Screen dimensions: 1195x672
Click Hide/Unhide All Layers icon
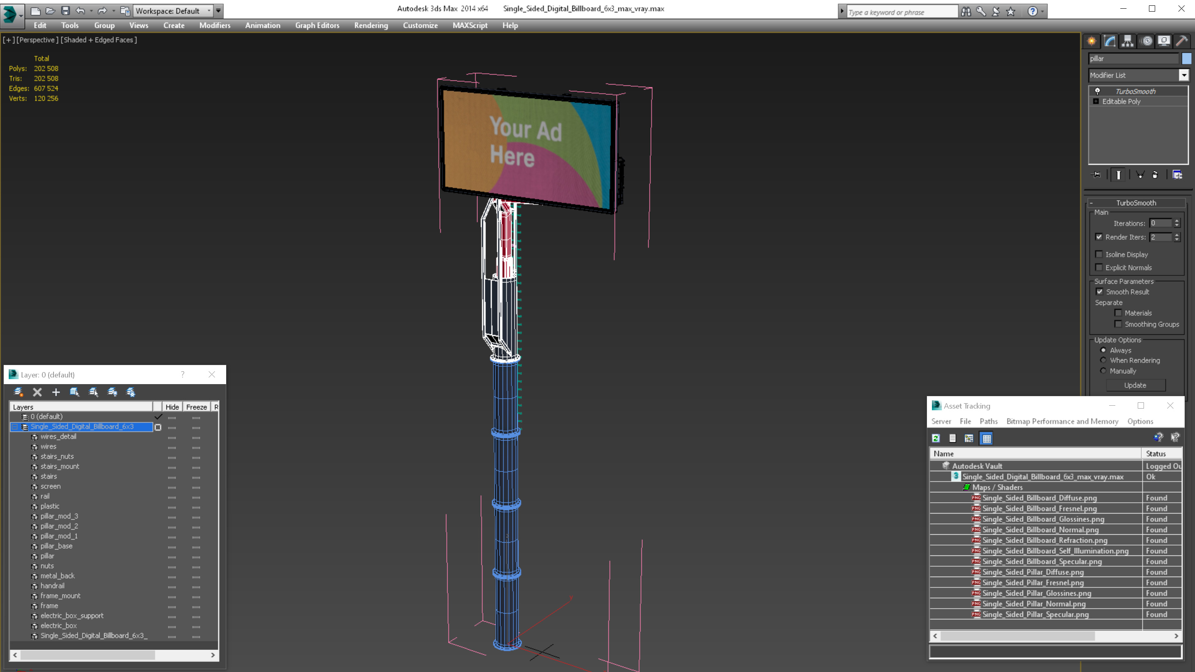click(x=112, y=392)
